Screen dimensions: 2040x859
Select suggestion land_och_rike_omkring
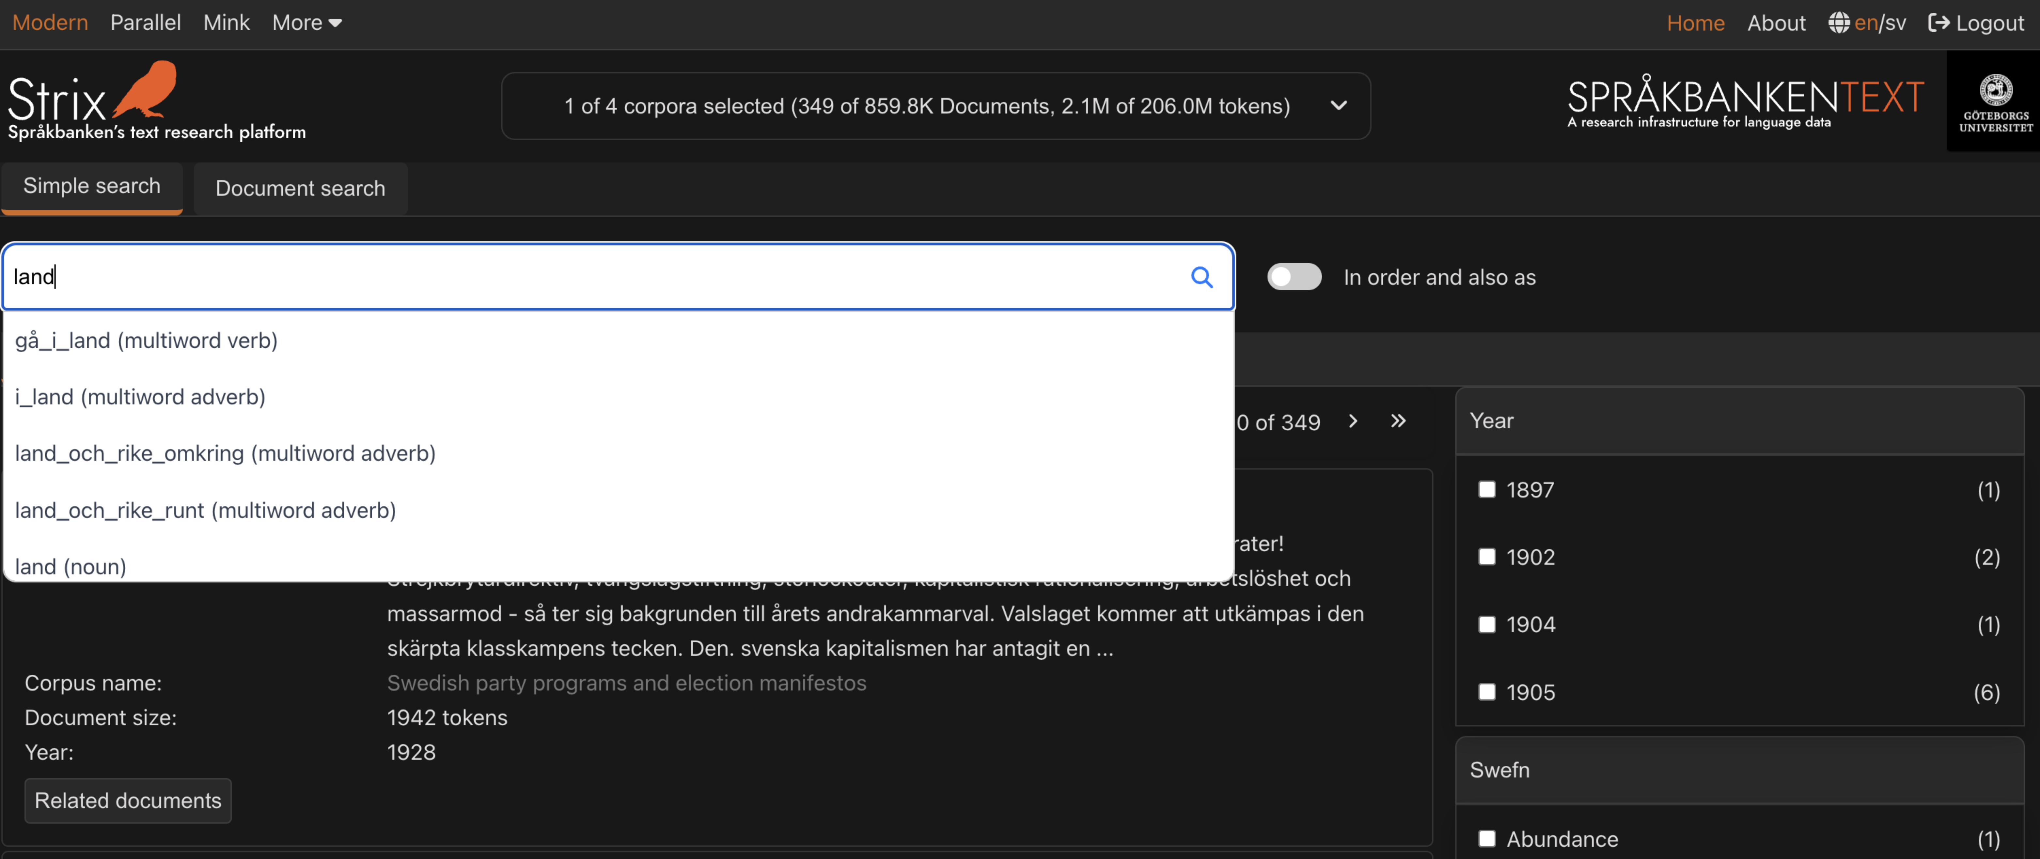point(619,454)
